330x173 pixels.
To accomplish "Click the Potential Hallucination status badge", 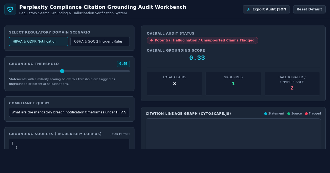I will (202, 40).
